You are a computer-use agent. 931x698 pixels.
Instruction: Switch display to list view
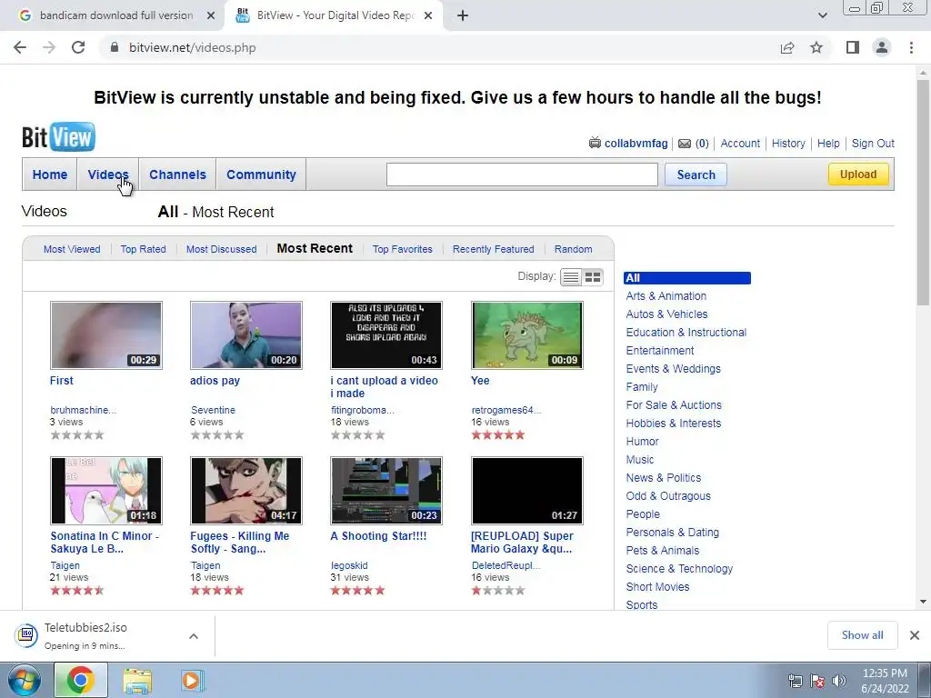(x=571, y=277)
